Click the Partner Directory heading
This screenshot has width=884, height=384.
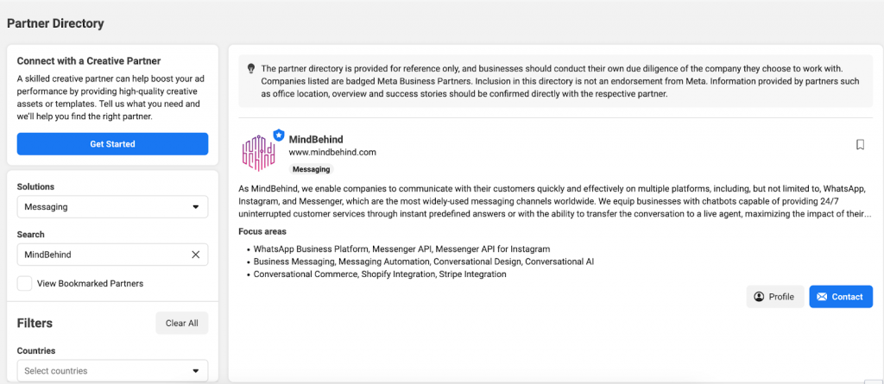pyautogui.click(x=55, y=23)
